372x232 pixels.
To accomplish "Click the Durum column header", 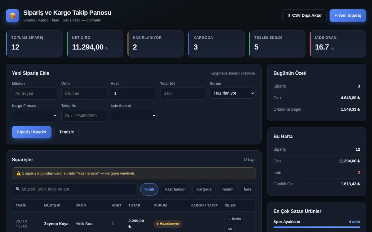I will [x=160, y=205].
